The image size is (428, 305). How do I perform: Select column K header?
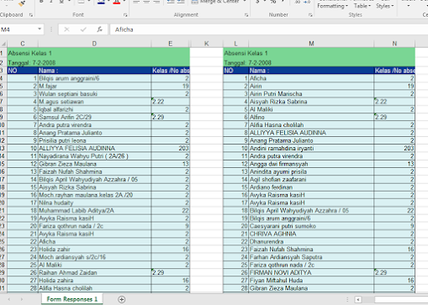point(207,44)
